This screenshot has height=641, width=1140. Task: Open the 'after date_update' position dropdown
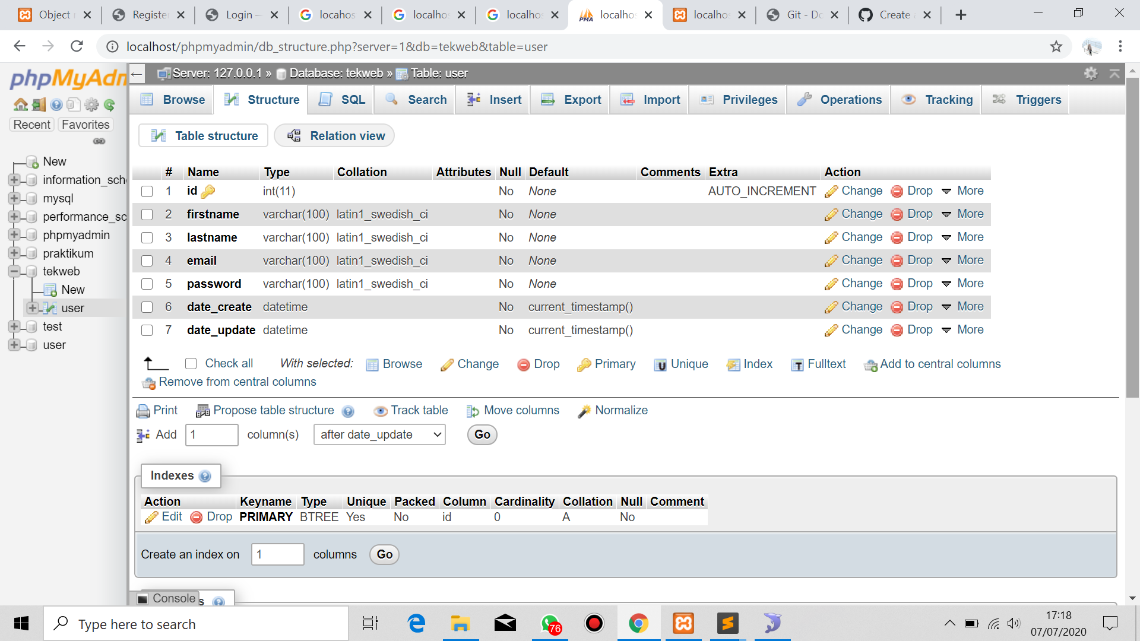[379, 434]
